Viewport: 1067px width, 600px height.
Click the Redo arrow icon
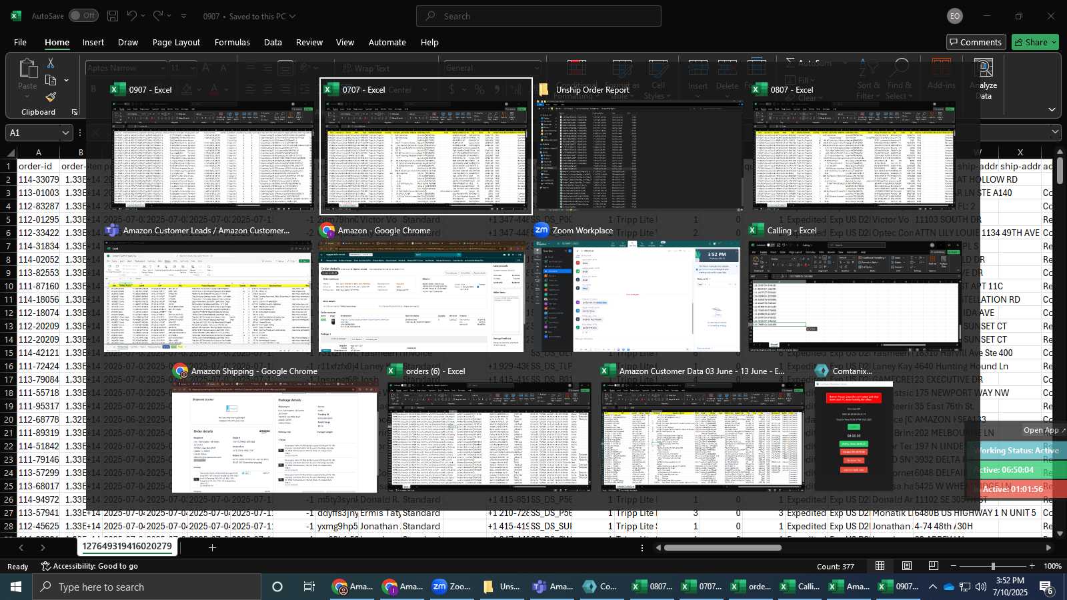pos(158,15)
